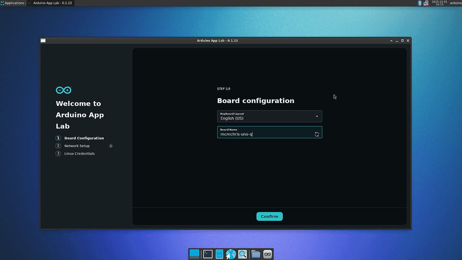Close the Arduino App Lab window
This screenshot has height=260, width=462.
coord(408,41)
